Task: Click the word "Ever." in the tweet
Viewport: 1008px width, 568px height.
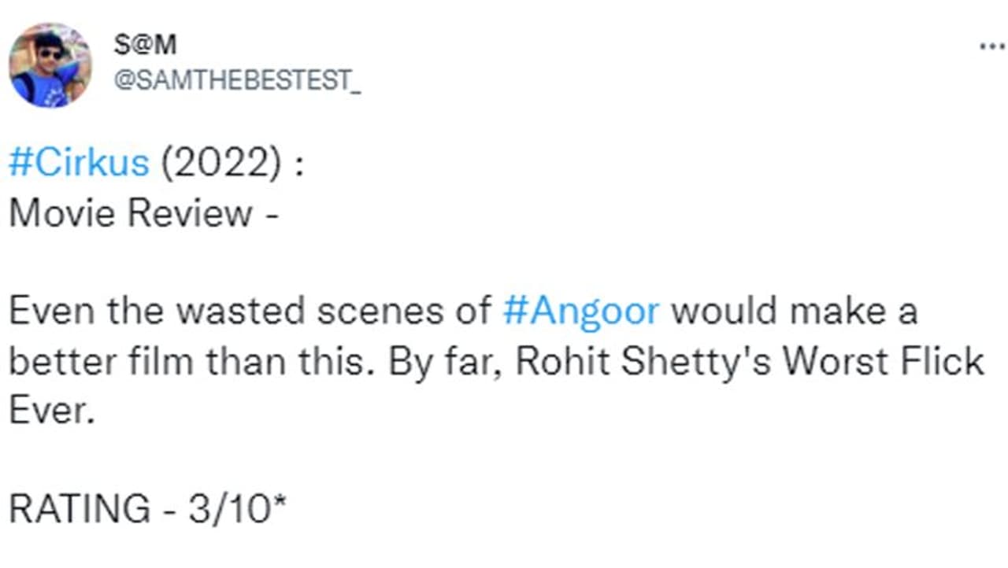Action: pos(52,411)
